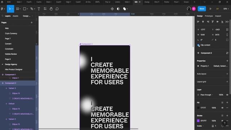Screen dimensions: 231x130
Task: Select the Design Agency page
Action: (x=11, y=64)
